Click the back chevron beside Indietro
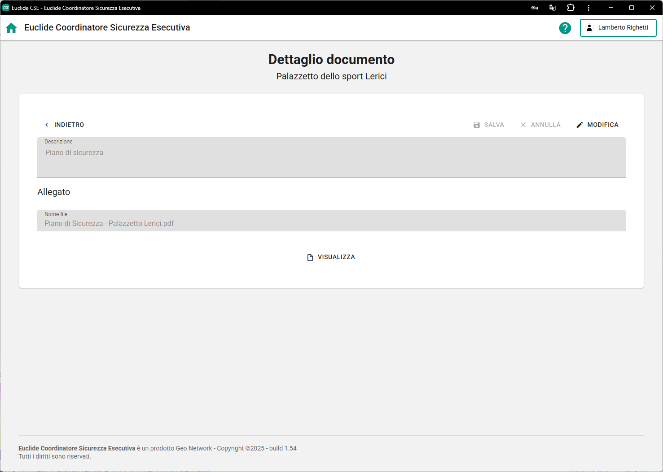The width and height of the screenshot is (663, 472). pyautogui.click(x=47, y=125)
